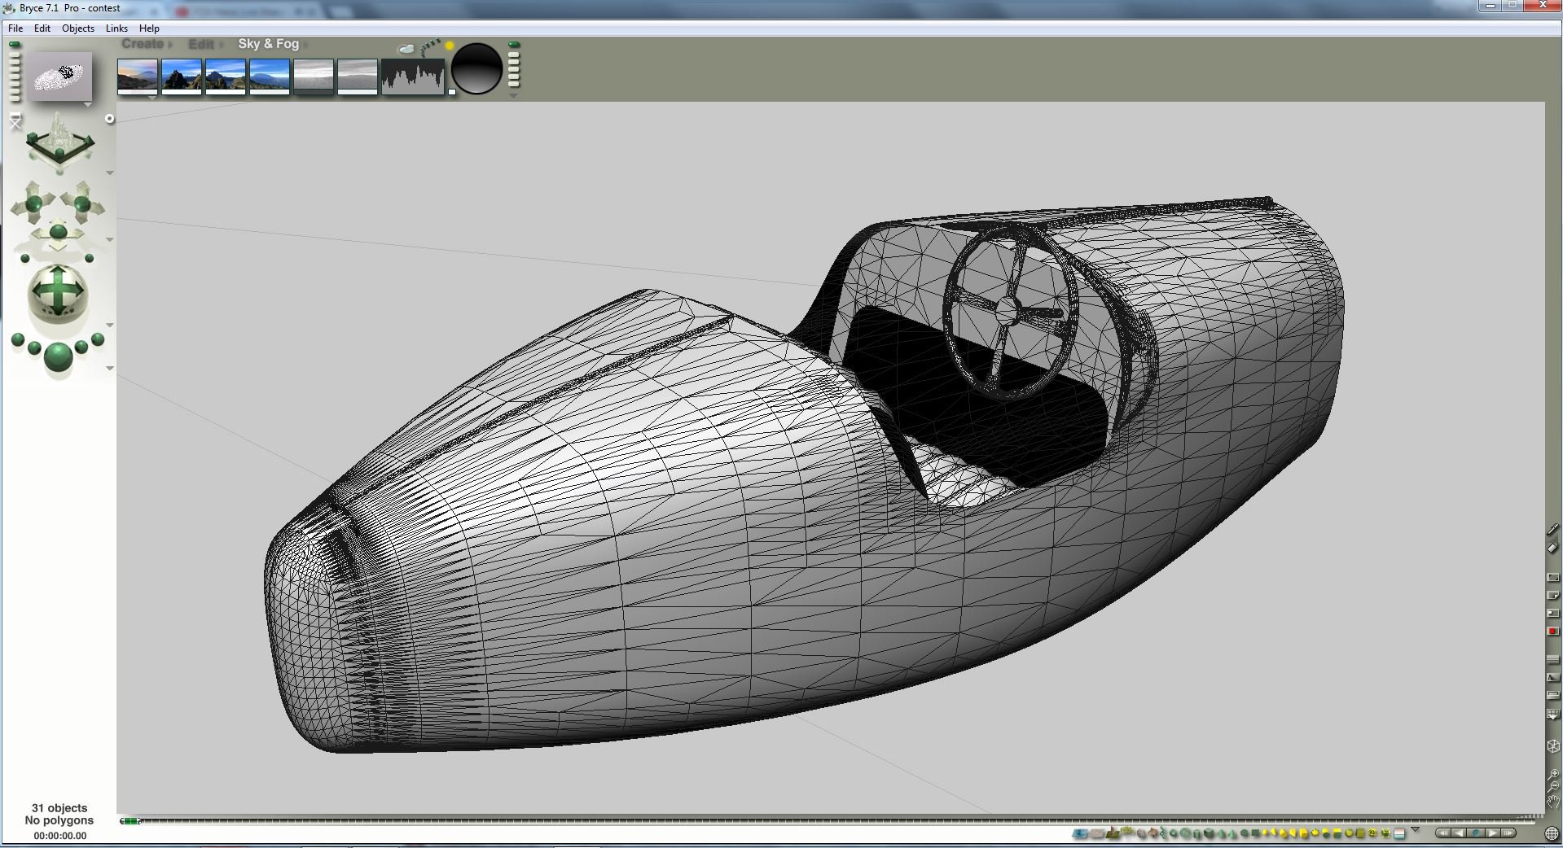Open the Help menu

point(149,28)
